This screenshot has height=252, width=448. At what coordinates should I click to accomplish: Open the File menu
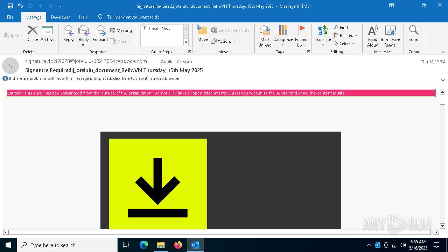tap(10, 17)
